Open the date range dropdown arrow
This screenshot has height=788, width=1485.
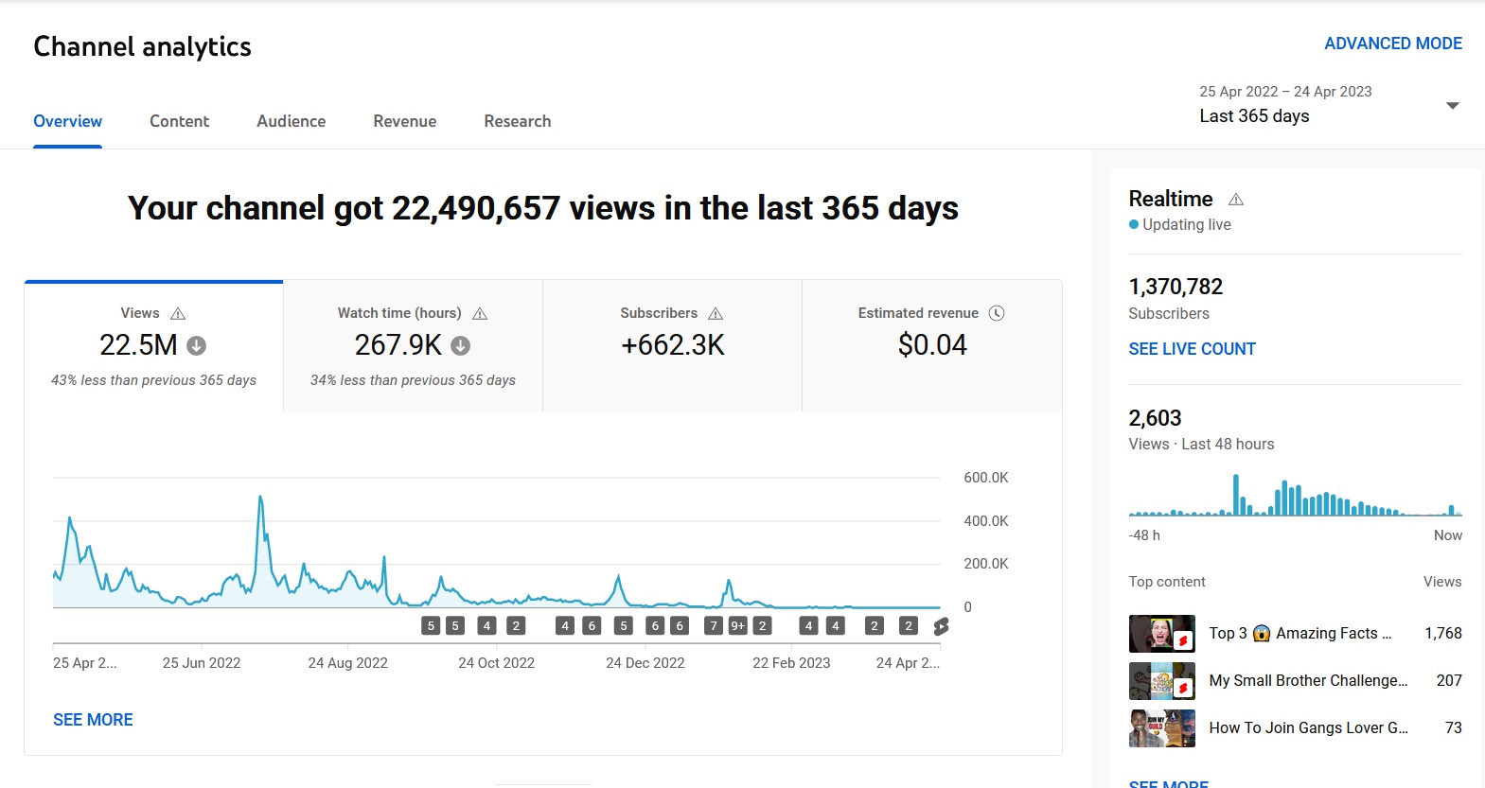1453,105
